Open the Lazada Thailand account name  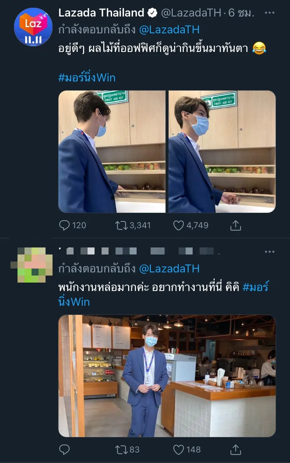[101, 13]
